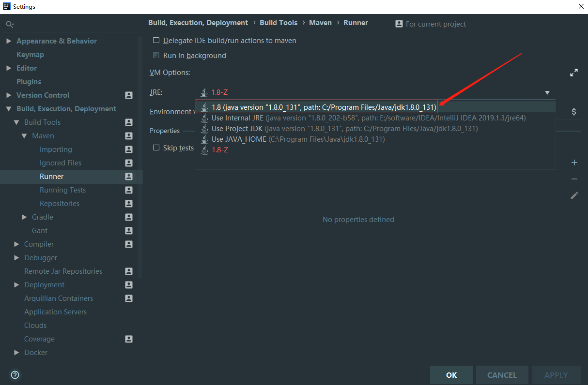
Task: Open the Application Servers settings page
Action: (x=56, y=312)
